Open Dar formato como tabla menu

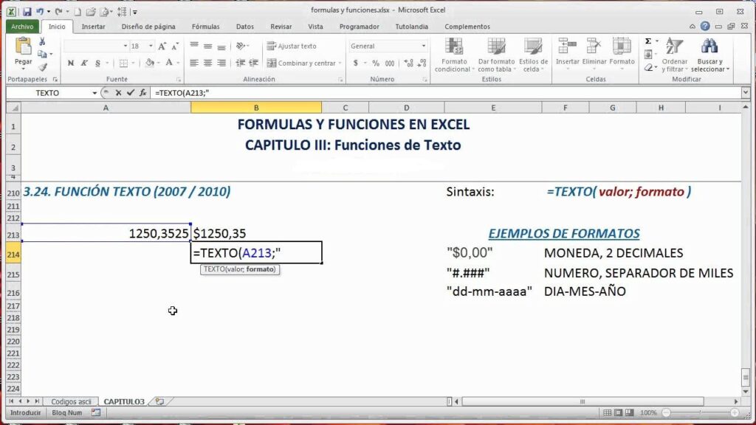(497, 55)
